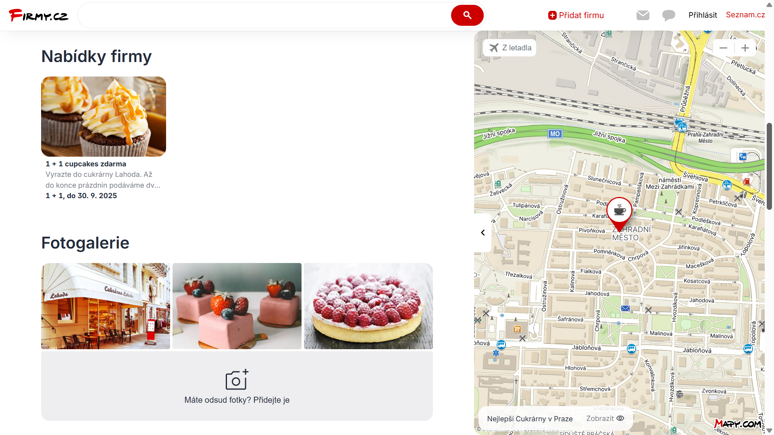Zoom in the map with plus button
Viewport: 774px width, 435px height.
(745, 48)
